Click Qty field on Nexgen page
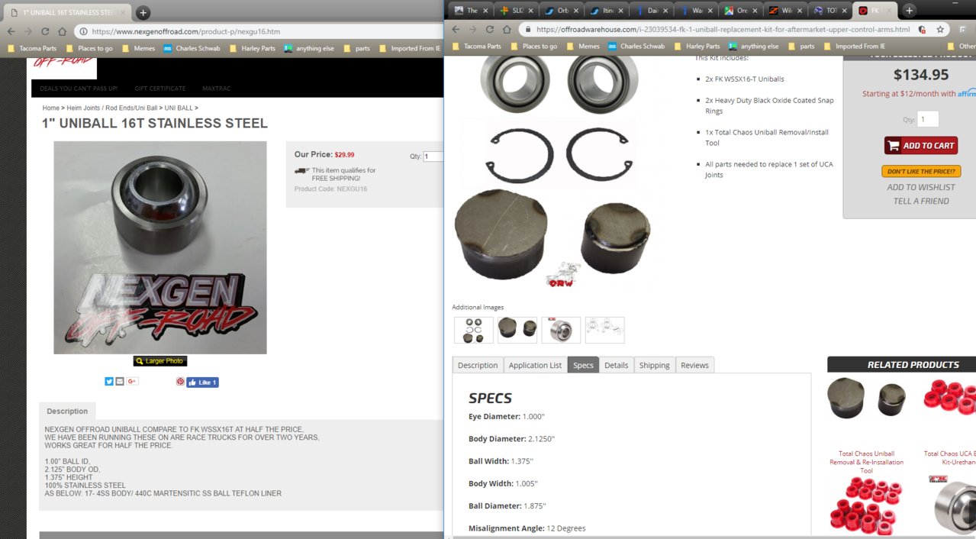The height and width of the screenshot is (539, 976). point(433,157)
